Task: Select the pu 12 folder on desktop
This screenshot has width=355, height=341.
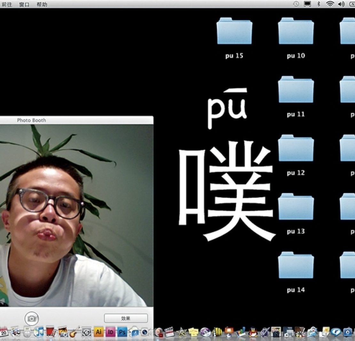Action: pos(296,149)
